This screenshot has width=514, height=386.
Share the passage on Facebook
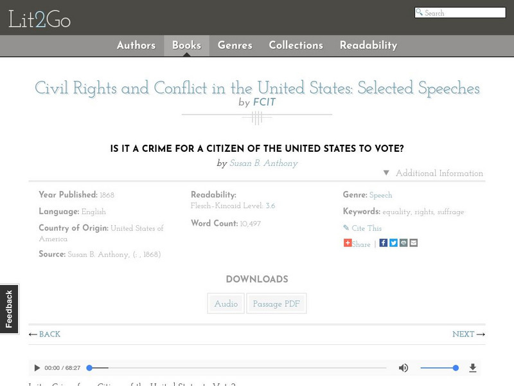click(384, 243)
